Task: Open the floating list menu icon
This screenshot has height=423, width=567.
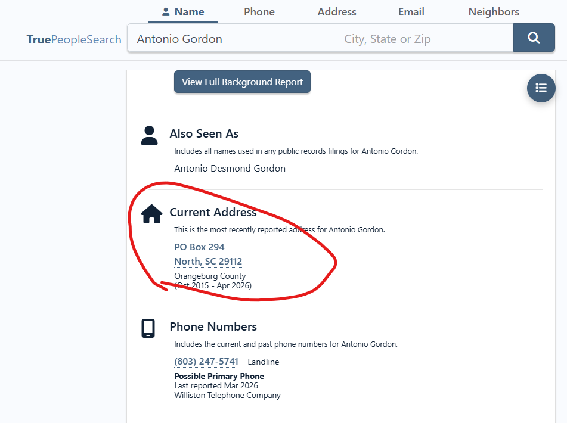Action: [x=541, y=88]
